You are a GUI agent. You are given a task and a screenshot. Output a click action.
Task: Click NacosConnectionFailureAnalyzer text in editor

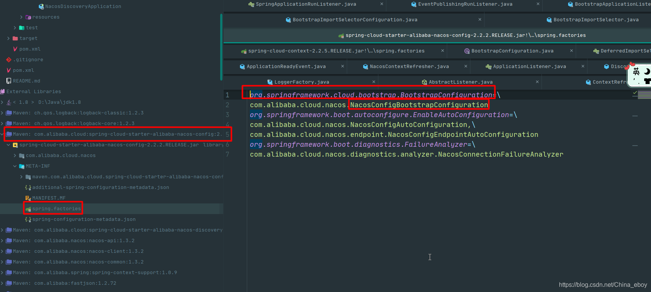(500, 154)
